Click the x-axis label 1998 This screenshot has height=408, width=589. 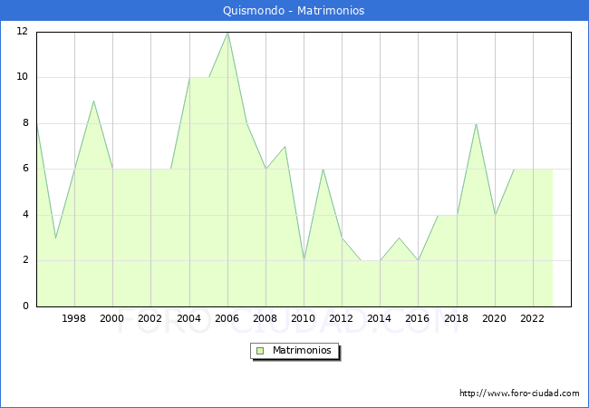(x=73, y=318)
